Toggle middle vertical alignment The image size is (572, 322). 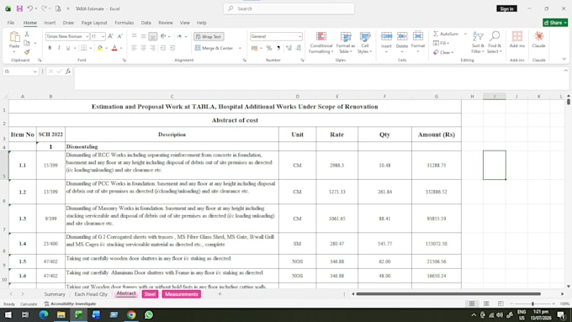143,36
